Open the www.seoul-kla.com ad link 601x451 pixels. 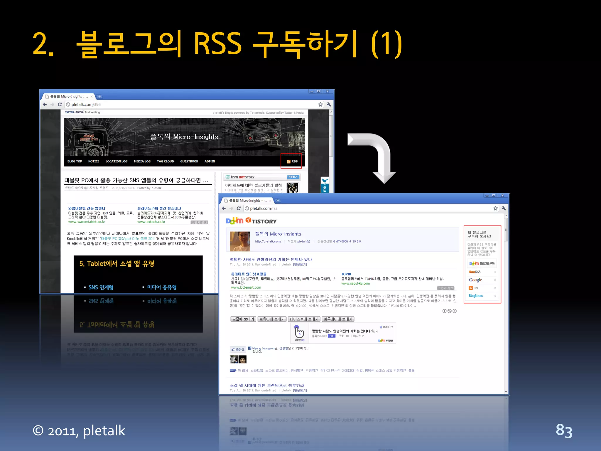[355, 284]
